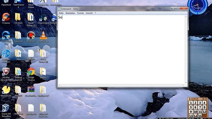Minimize the Editor window

pyautogui.click(x=173, y=8)
